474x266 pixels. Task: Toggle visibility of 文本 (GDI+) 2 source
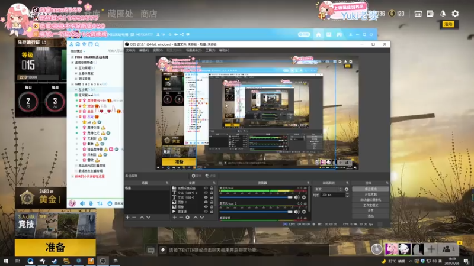(206, 193)
